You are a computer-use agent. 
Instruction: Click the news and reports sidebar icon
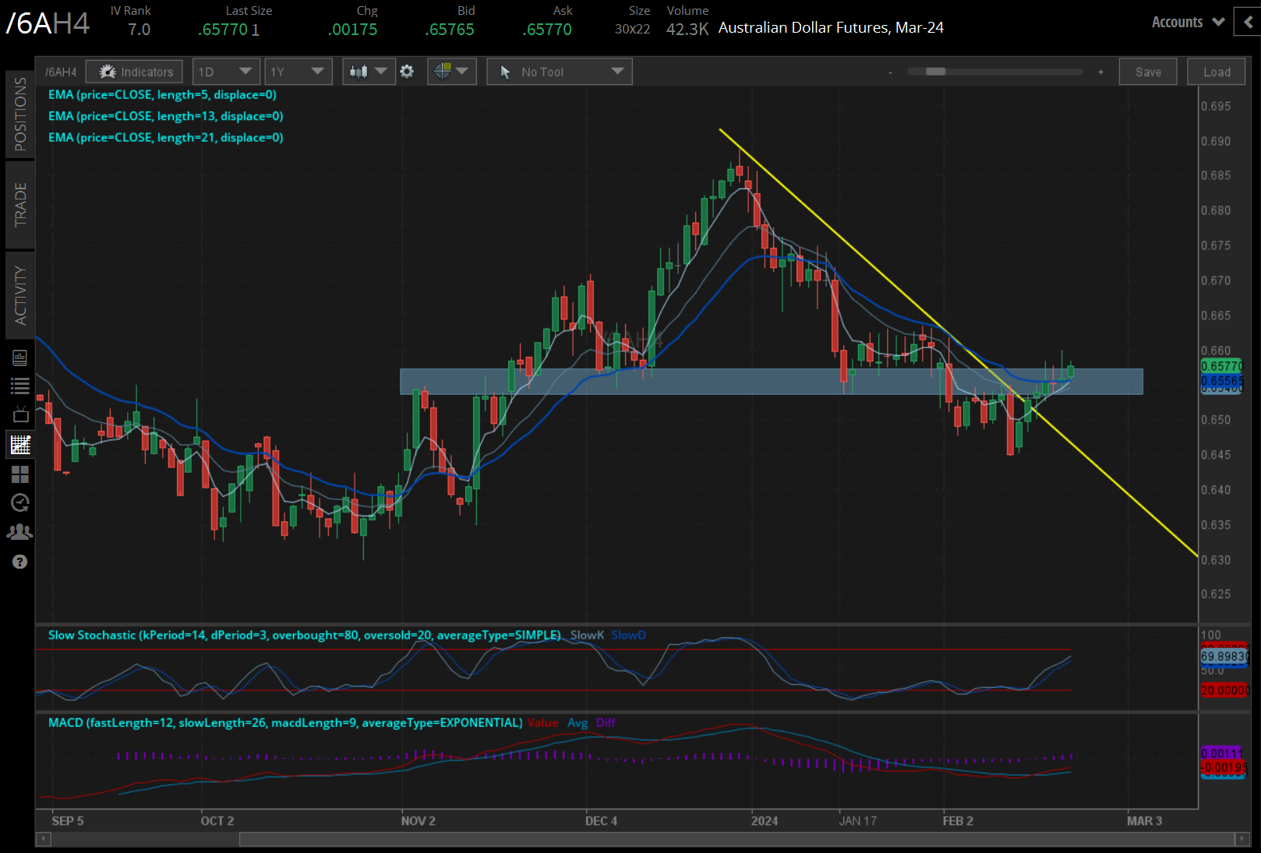point(20,357)
